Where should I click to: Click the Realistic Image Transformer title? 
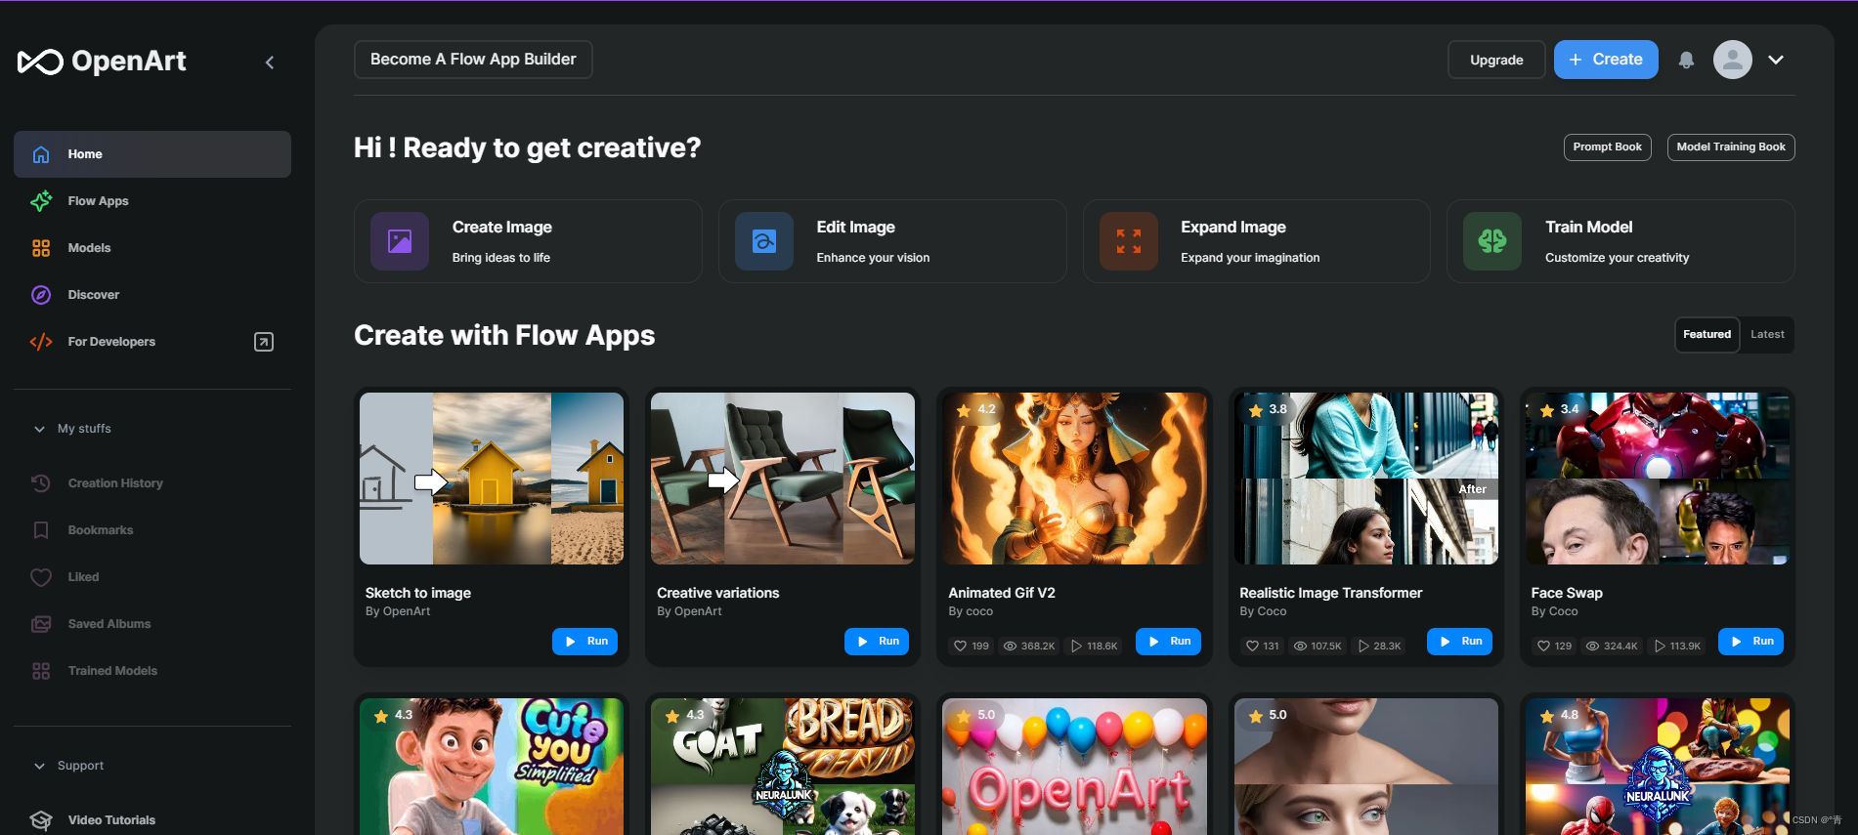1330,593
